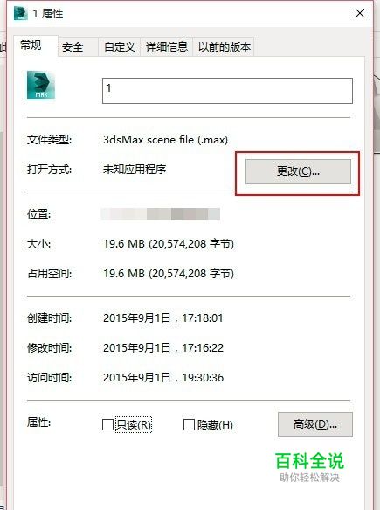
Task: Click the 3dsMax scene file (.max) type text
Action: pos(165,140)
